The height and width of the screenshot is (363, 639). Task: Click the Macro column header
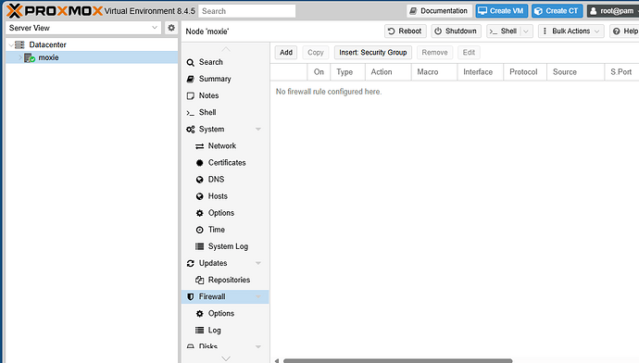[434, 72]
